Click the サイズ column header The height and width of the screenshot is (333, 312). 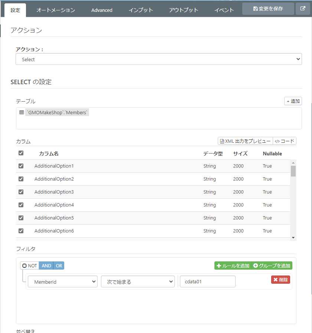click(240, 154)
